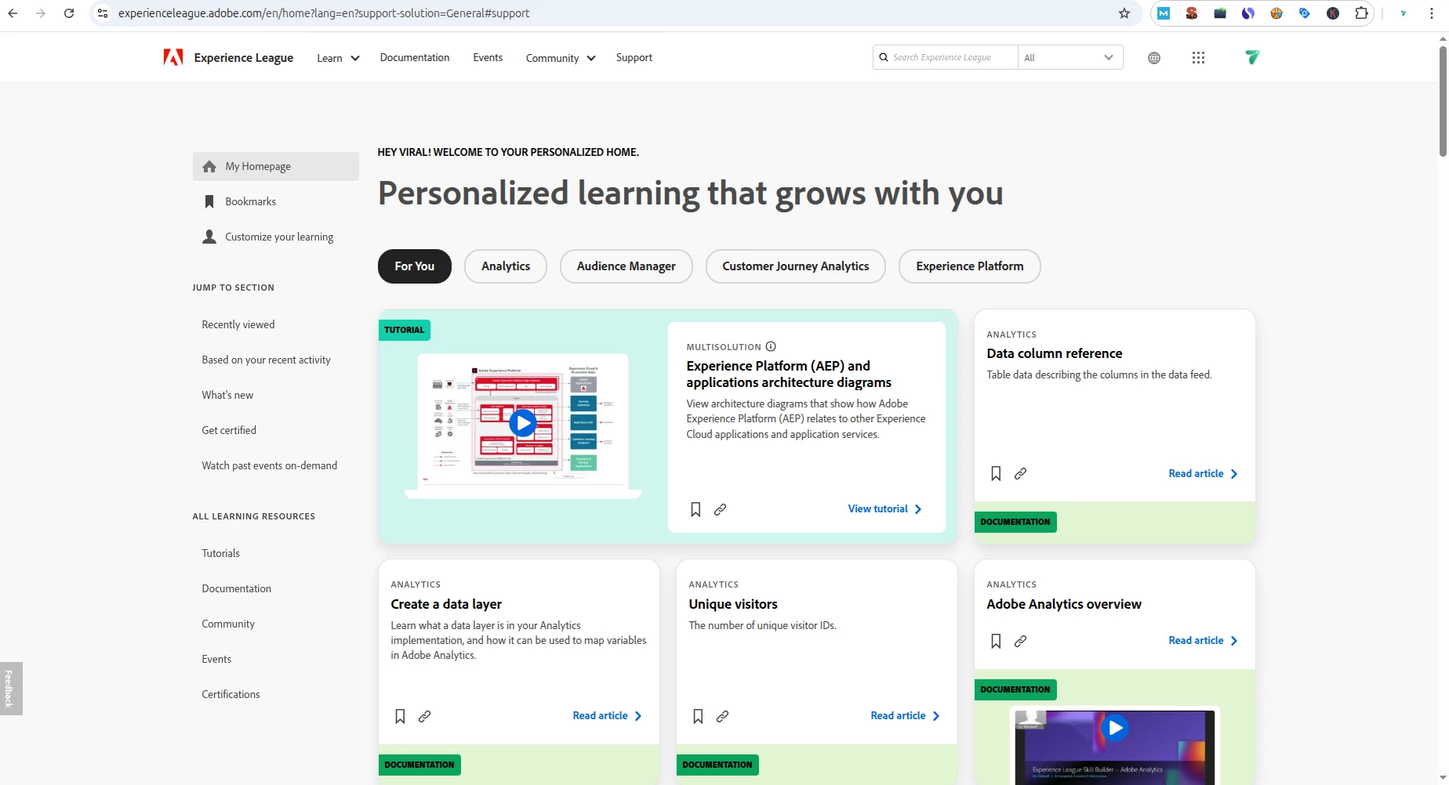The image size is (1449, 785).
Task: Expand the Learn dropdown menu
Action: point(338,58)
